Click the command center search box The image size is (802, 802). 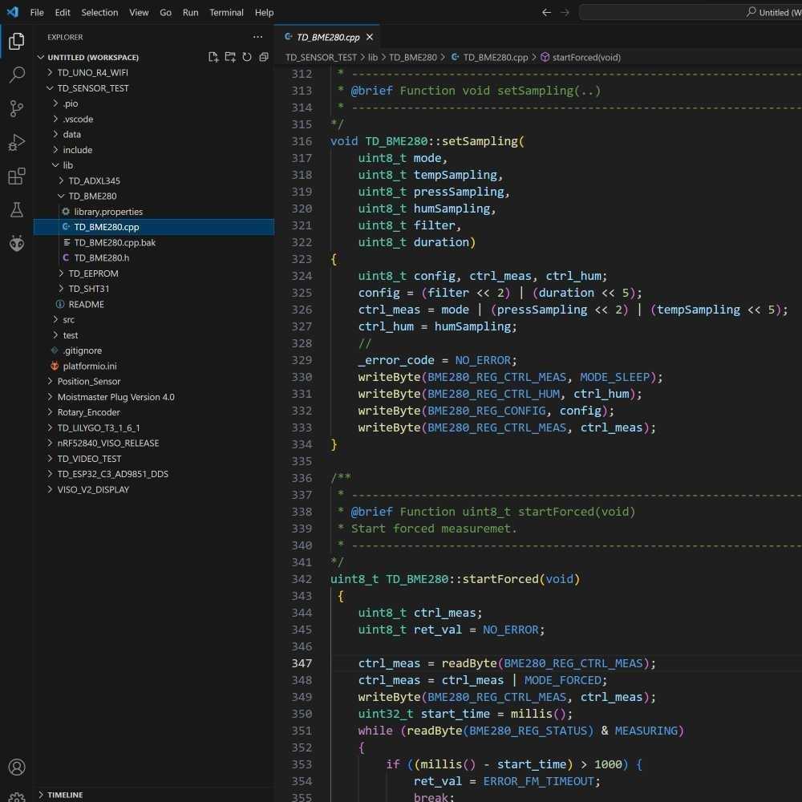690,13
